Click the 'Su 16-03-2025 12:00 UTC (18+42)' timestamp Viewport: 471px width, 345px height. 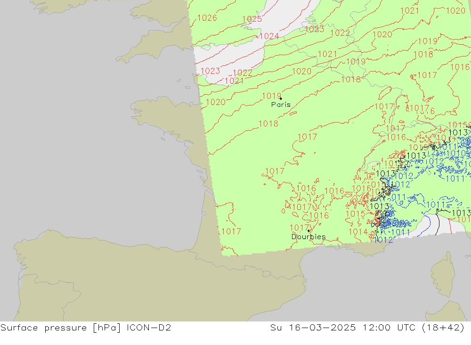point(367,328)
